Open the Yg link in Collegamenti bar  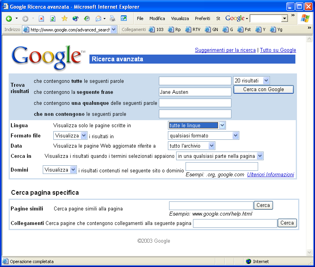(x=276, y=29)
